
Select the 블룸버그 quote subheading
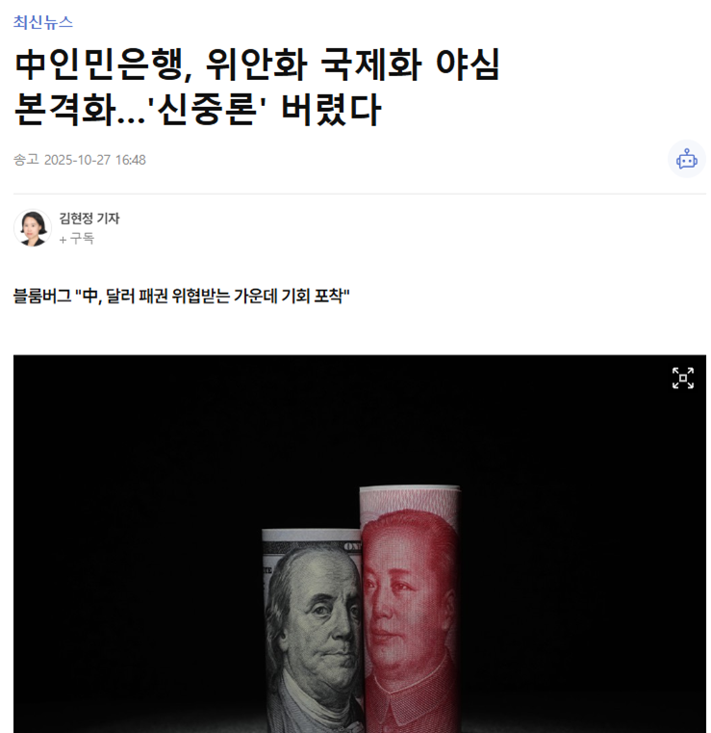(182, 296)
